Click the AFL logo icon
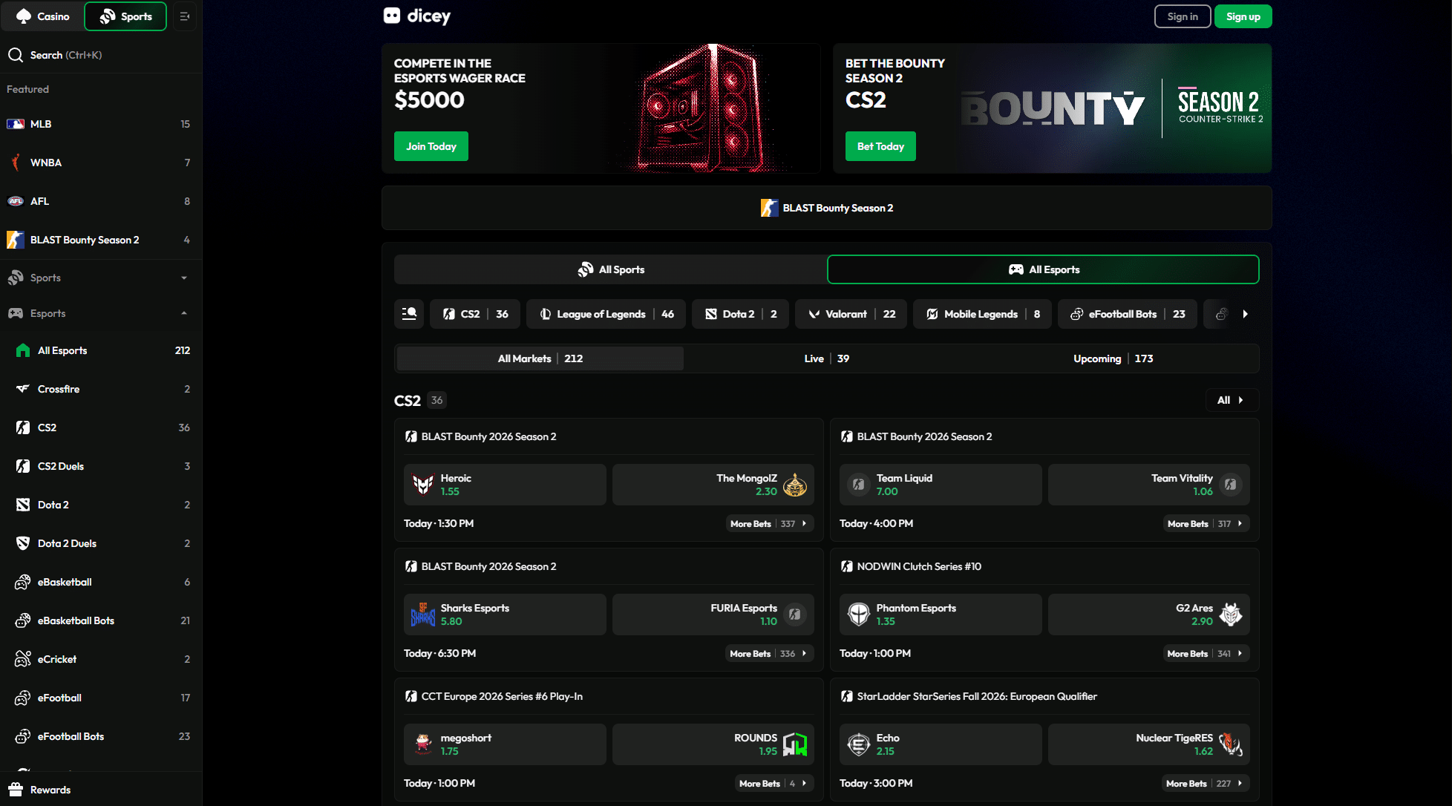The image size is (1452, 806). click(16, 201)
